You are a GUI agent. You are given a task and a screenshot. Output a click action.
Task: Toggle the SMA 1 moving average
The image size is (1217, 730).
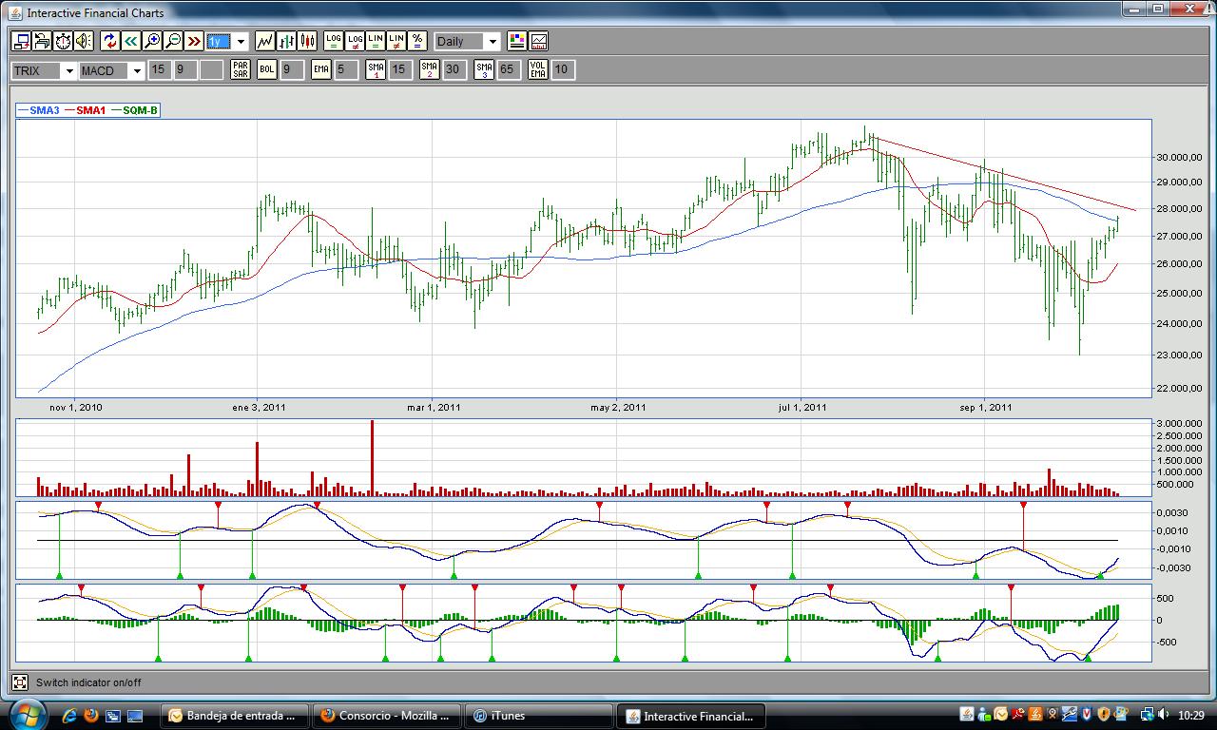coord(376,69)
